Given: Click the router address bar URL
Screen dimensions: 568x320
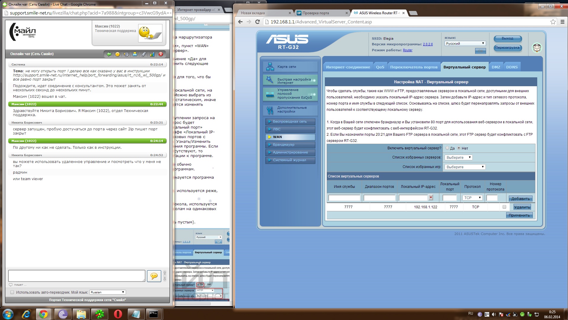Looking at the screenshot, I should coord(321,22).
